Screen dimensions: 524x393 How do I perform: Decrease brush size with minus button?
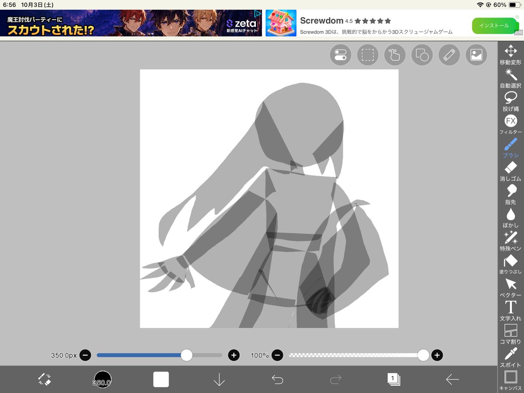pos(86,355)
